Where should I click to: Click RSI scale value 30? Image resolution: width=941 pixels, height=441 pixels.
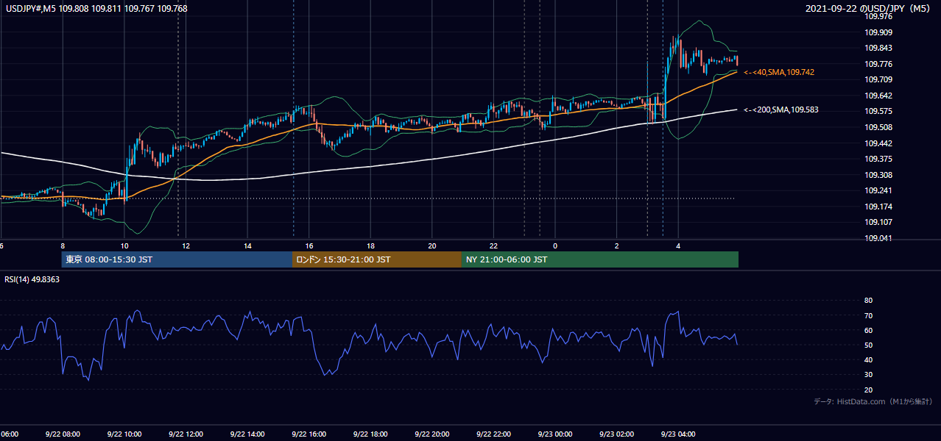(x=868, y=375)
